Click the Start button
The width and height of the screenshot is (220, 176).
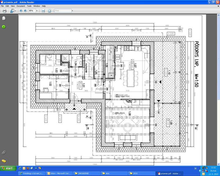coord(8,168)
